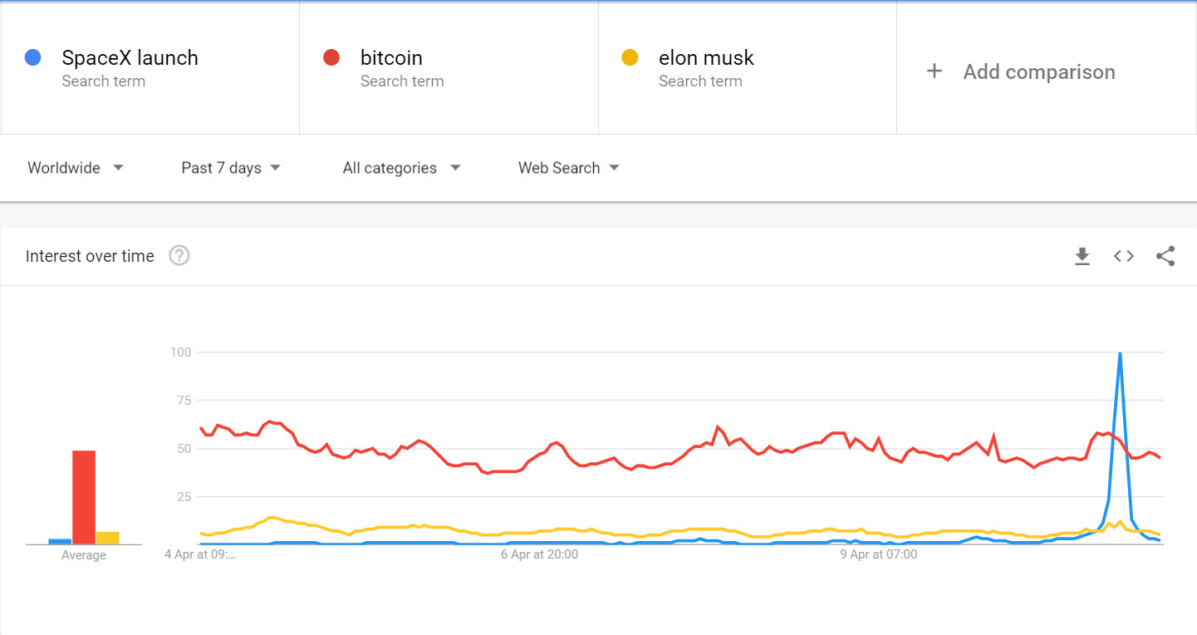Click the blue spike on the chart
Image resolution: width=1197 pixels, height=635 pixels.
1121,391
